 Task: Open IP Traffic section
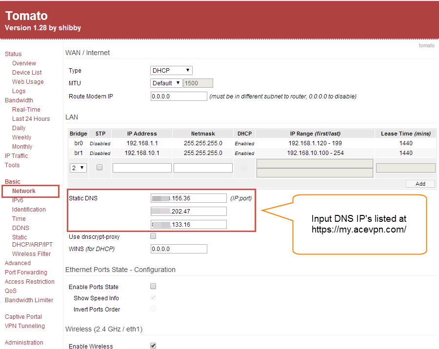pyautogui.click(x=17, y=156)
